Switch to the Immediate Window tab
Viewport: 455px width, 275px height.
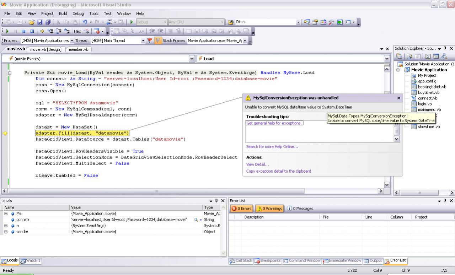(342, 260)
